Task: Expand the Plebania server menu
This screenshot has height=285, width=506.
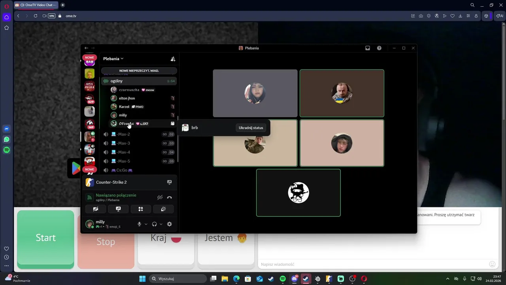Action: pos(113,59)
